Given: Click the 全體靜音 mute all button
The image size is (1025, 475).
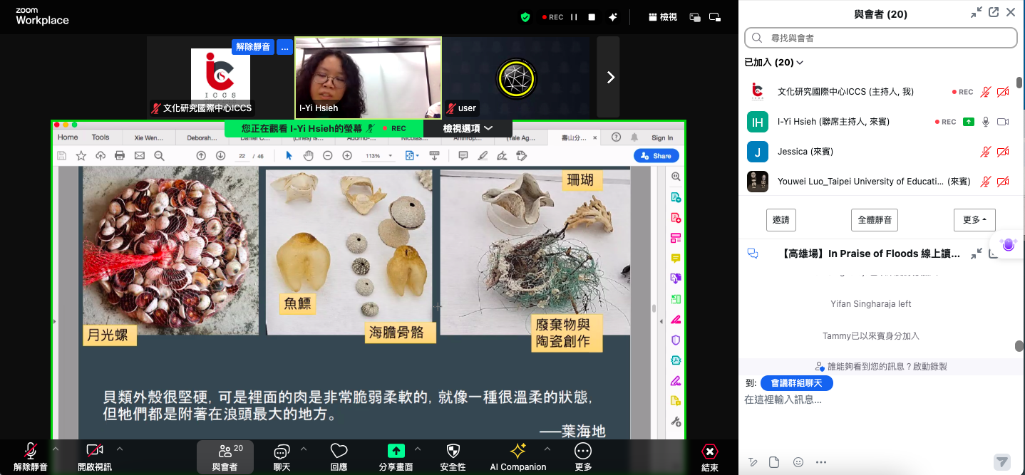Looking at the screenshot, I should pos(874,220).
